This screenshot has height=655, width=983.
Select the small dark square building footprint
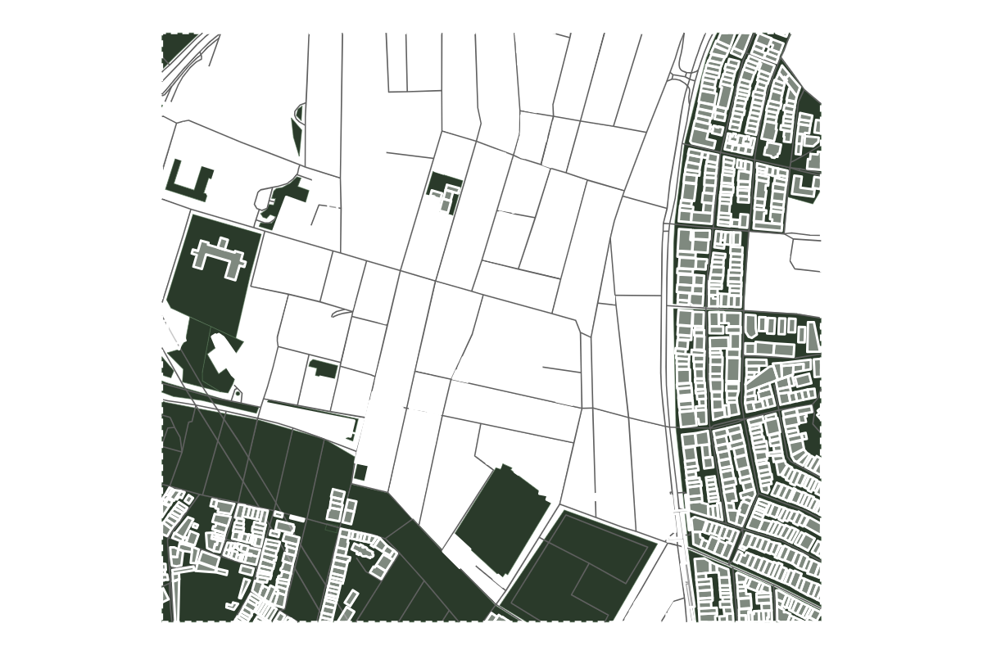360,472
